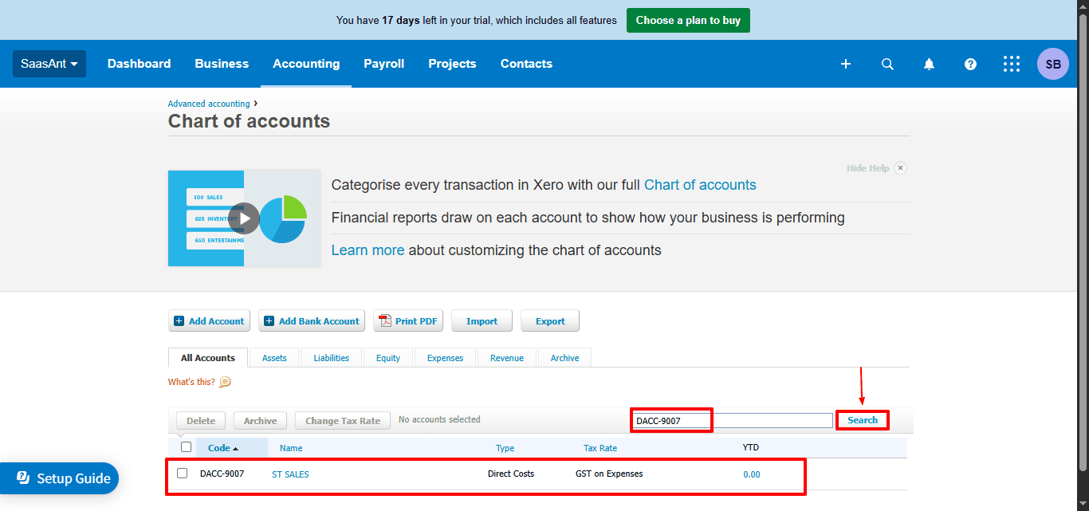Screen dimensions: 1089x511
Task: Click Choose a plan to buy
Action: 688,20
